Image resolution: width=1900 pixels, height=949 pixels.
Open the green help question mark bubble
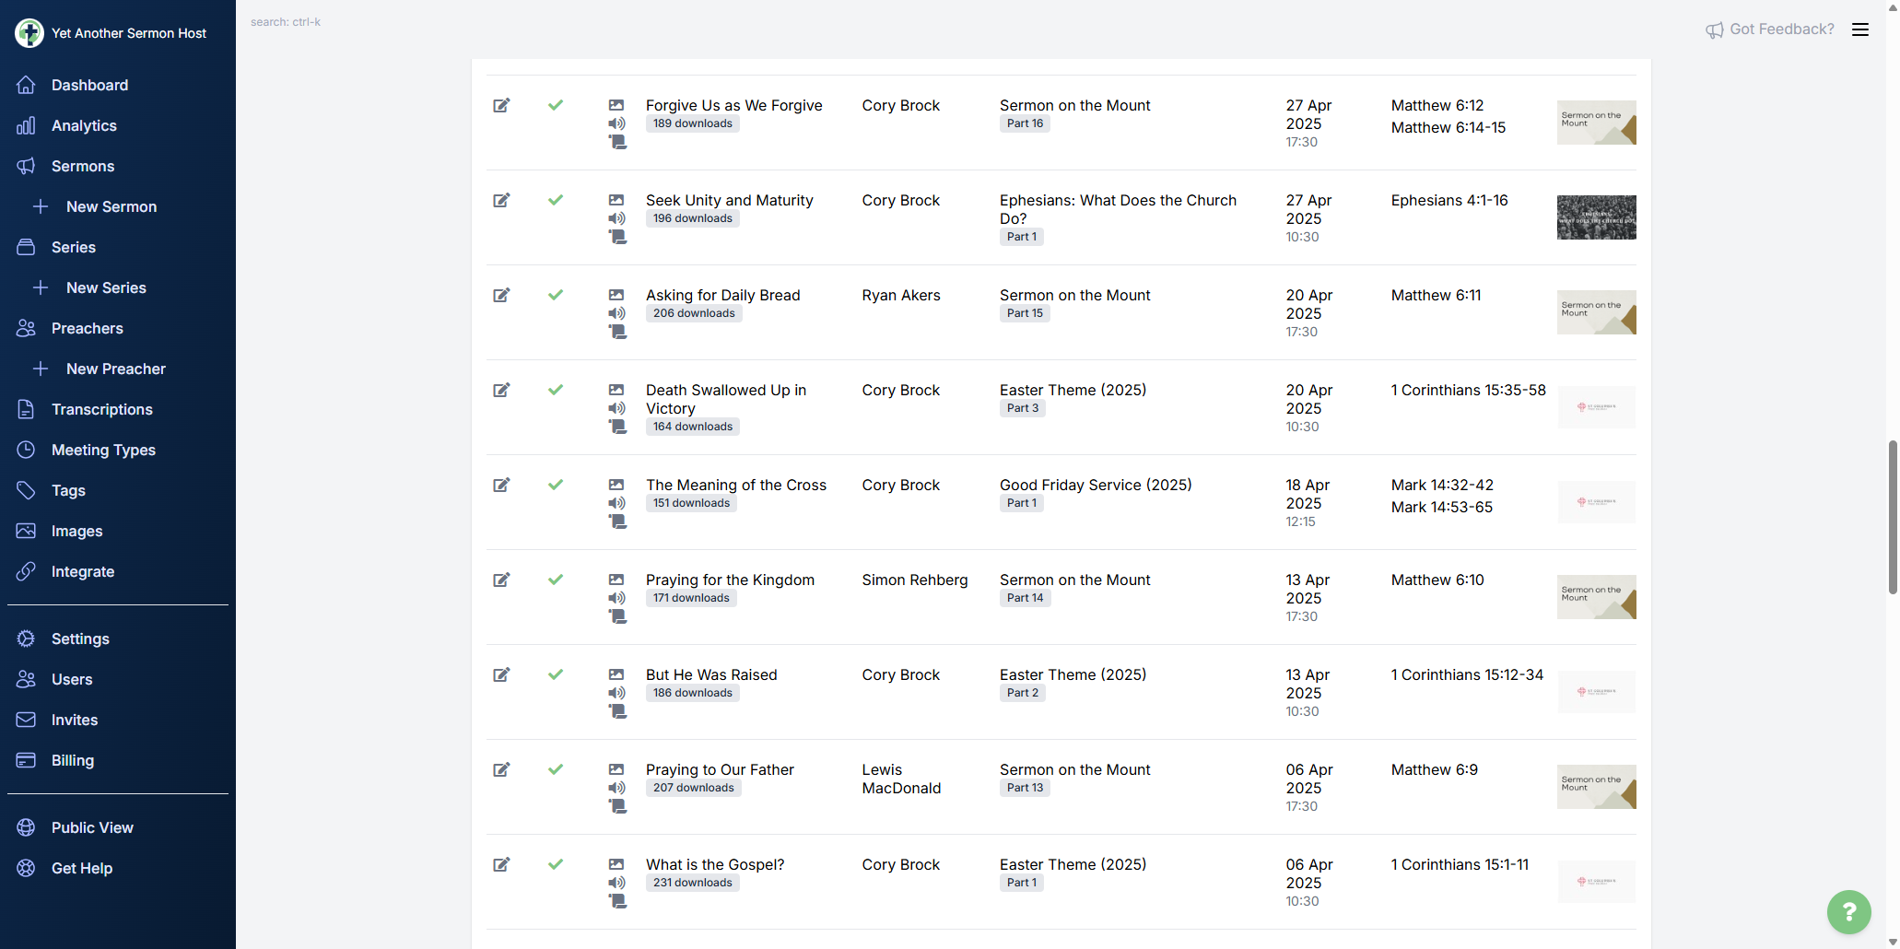(x=1848, y=911)
